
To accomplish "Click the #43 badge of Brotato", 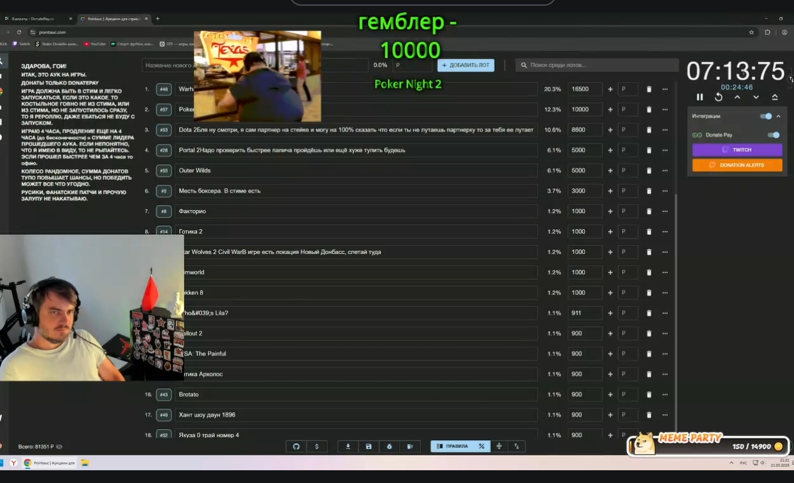I will [164, 394].
